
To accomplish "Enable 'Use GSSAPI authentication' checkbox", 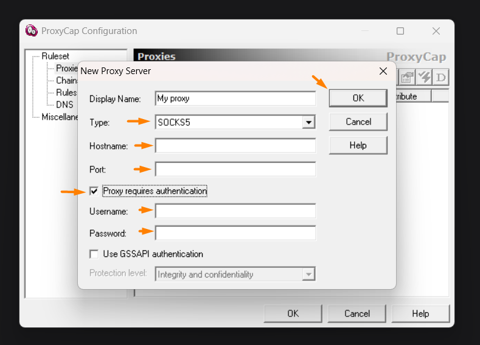I will (x=94, y=254).
